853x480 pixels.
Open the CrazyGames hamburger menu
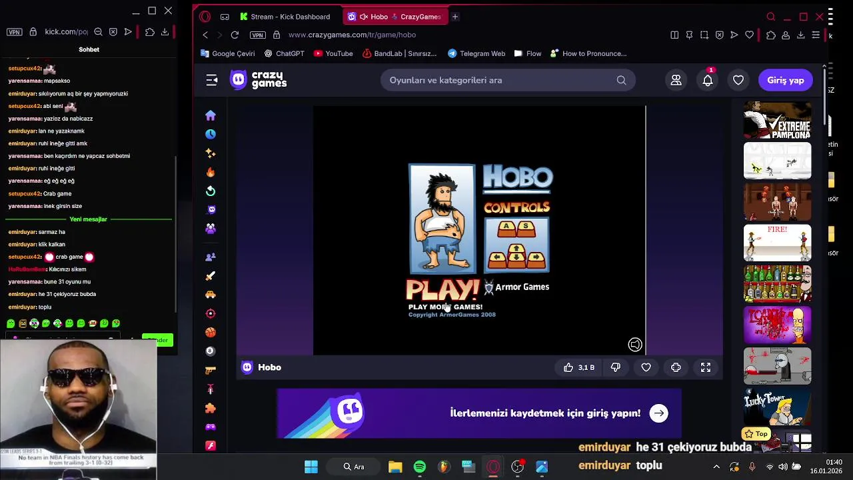[x=212, y=80]
